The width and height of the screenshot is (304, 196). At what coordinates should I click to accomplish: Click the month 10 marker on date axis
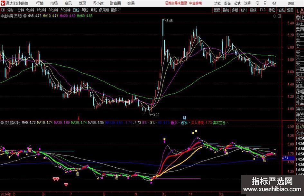click(x=164, y=194)
